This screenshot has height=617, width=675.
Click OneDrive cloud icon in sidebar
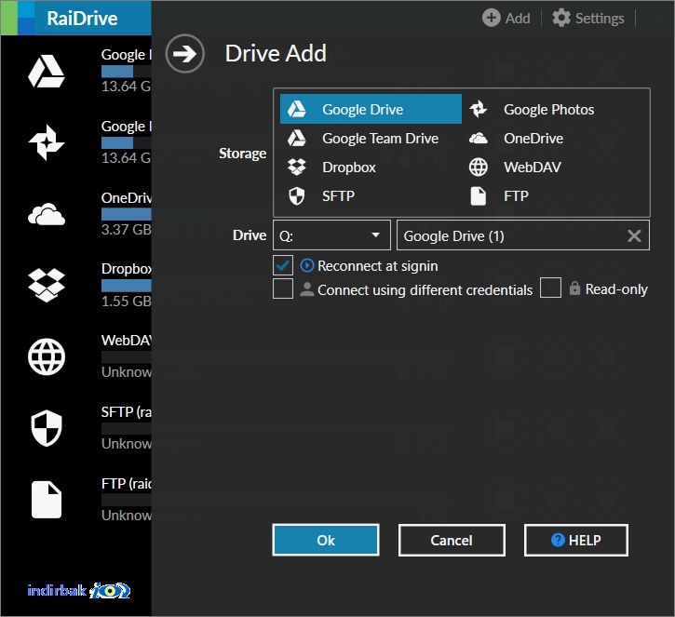(47, 214)
